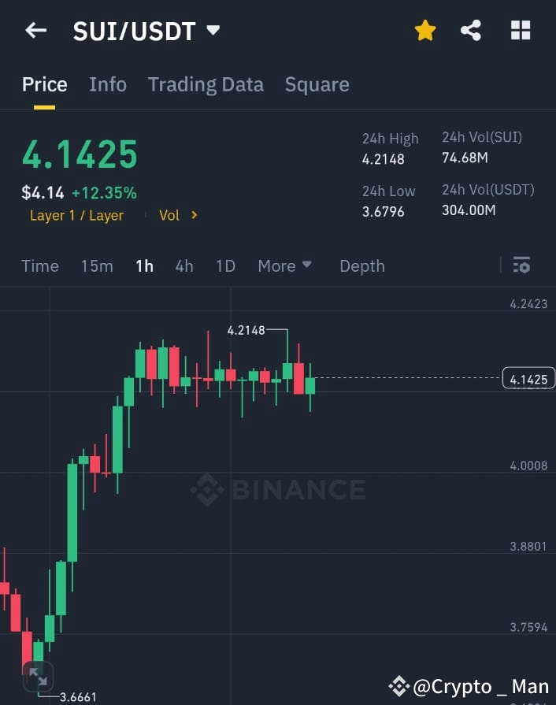Select the Depth view option
The height and width of the screenshot is (705, 556).
point(361,266)
